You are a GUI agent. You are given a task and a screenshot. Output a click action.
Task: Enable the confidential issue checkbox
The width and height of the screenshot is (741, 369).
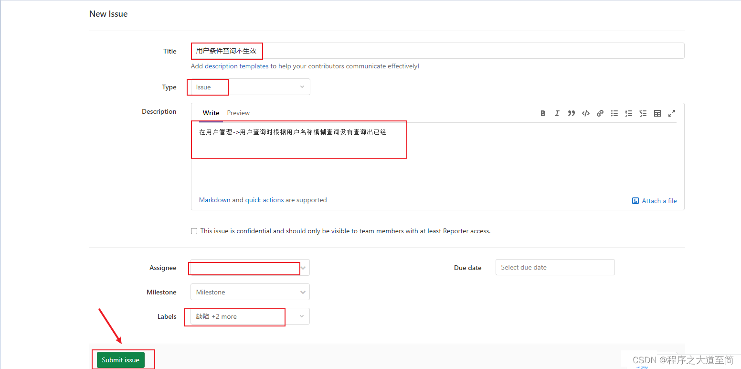click(194, 231)
